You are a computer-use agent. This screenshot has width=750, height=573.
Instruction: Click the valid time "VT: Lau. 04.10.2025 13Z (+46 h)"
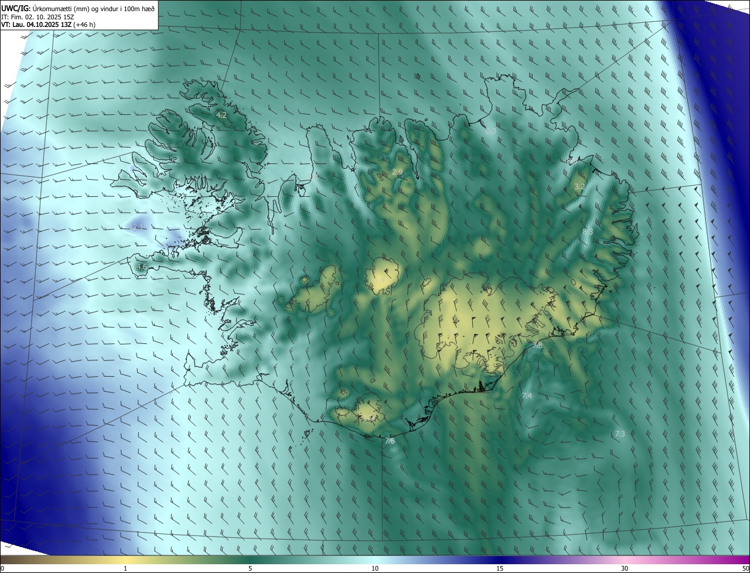click(x=49, y=25)
